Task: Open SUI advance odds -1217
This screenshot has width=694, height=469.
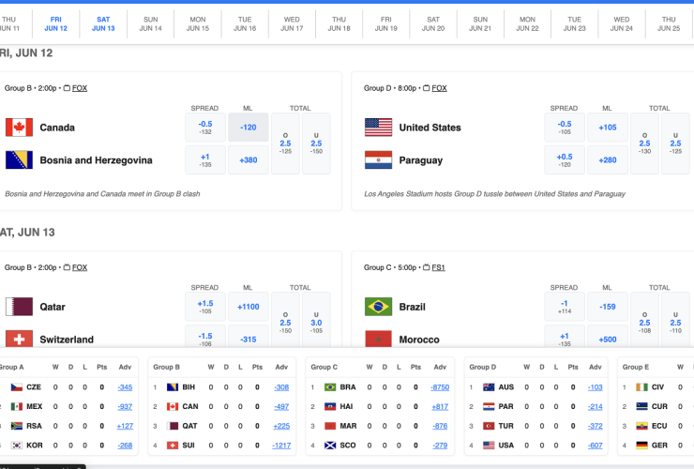Action: coord(281,446)
